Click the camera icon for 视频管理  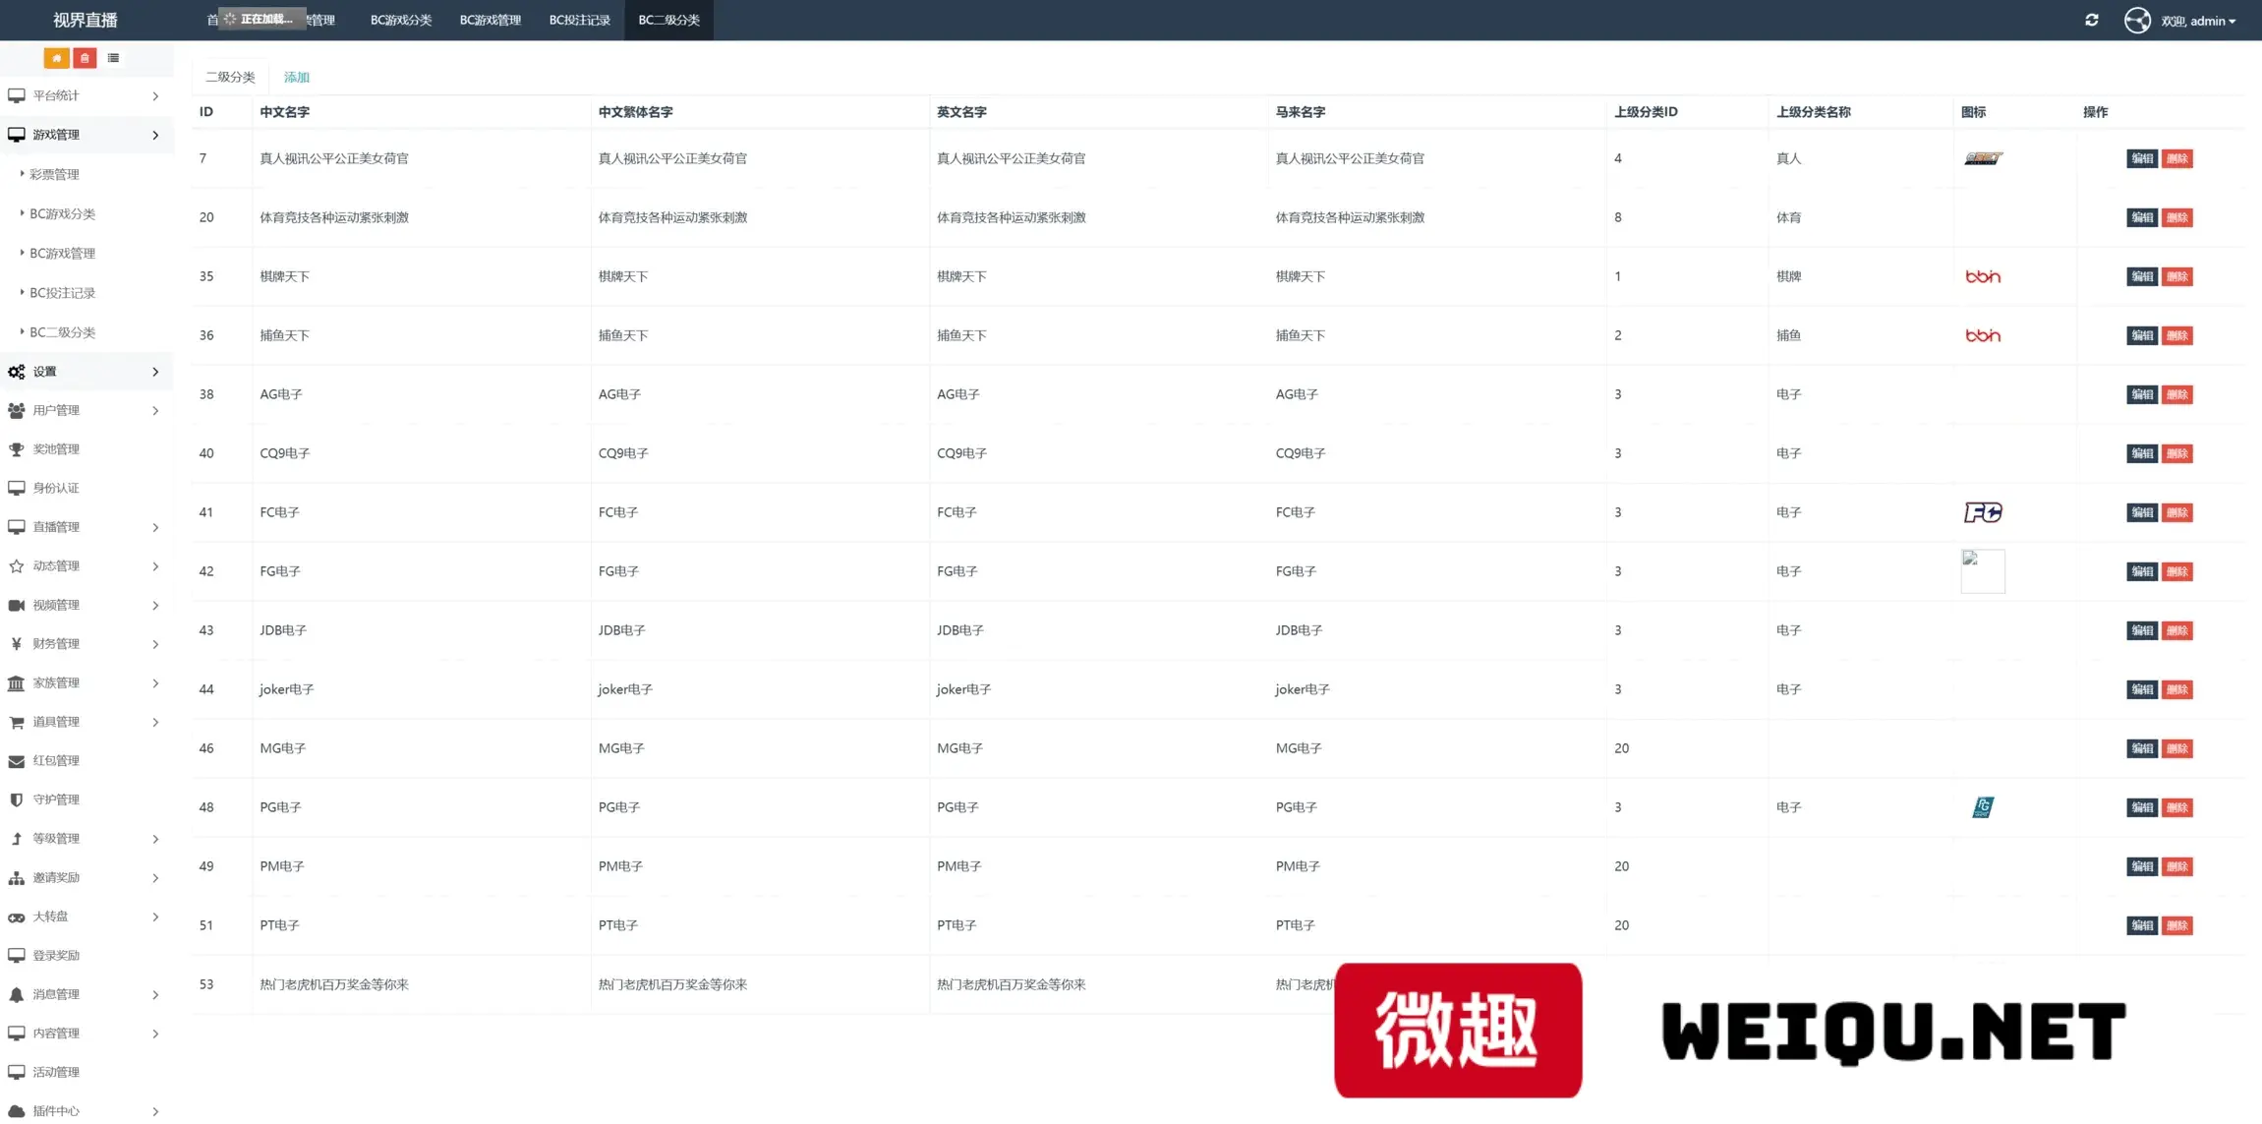(x=17, y=605)
